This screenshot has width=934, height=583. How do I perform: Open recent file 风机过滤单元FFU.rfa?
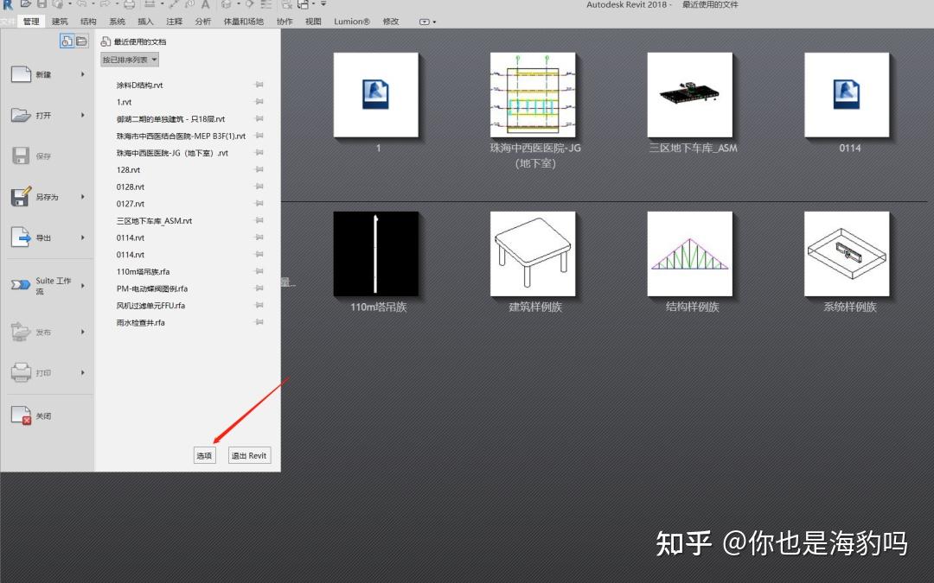click(x=150, y=306)
